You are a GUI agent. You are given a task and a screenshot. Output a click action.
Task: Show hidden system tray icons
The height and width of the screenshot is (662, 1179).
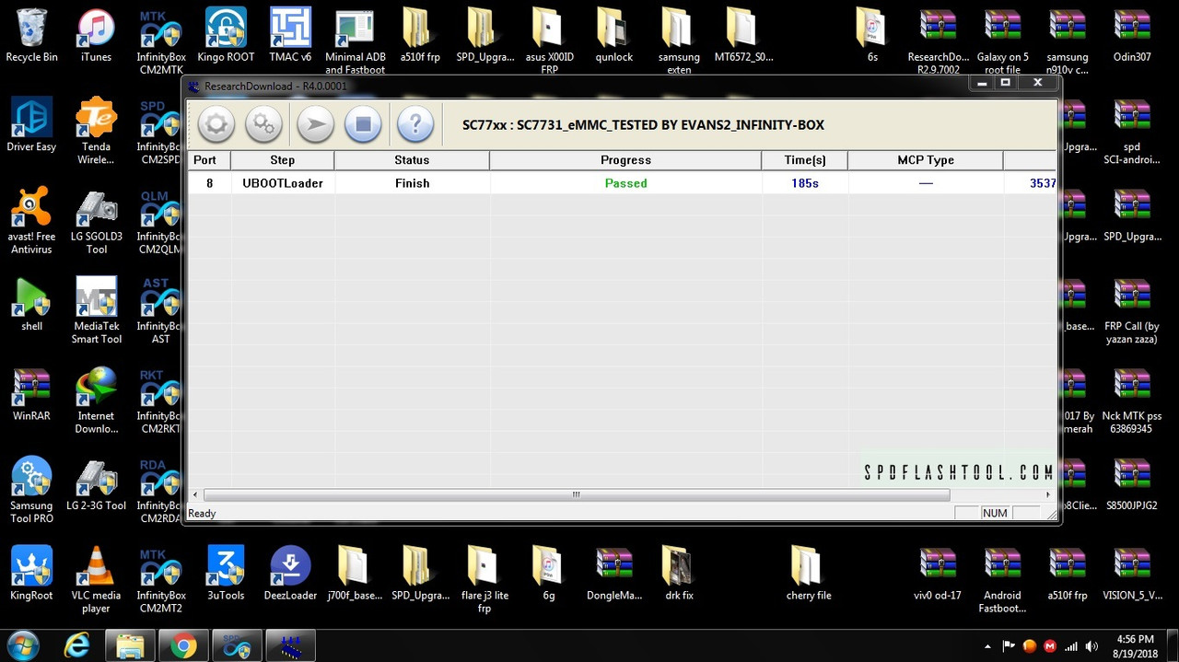987,646
